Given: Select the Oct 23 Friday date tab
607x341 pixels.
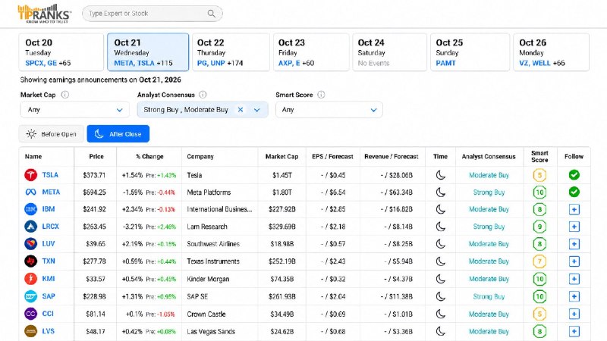Looking at the screenshot, I should [x=311, y=52].
